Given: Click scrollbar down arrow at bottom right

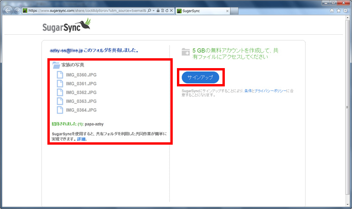Looking at the screenshot, I should (348, 204).
